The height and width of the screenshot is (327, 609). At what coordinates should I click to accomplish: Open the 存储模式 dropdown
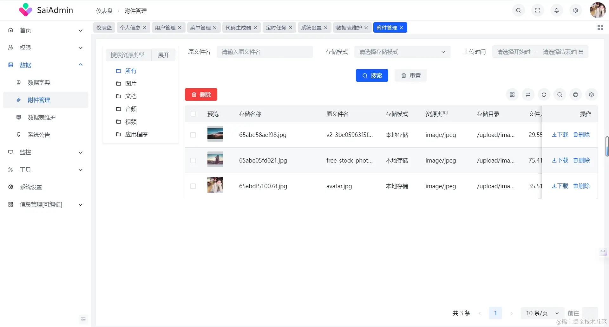pos(402,52)
